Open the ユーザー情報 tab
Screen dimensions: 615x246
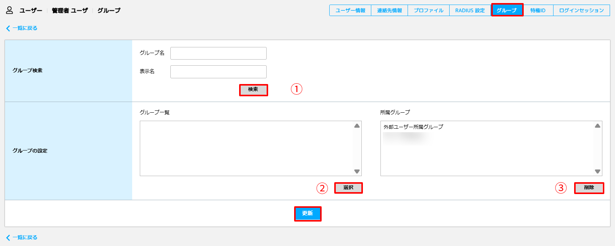350,10
